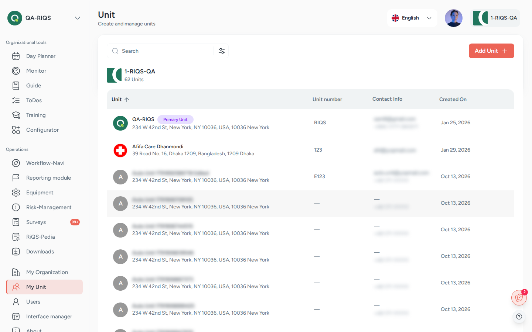This screenshot has height=332, width=532.
Task: Open the QA-RIQS Primary Unit row
Action: tap(310, 123)
